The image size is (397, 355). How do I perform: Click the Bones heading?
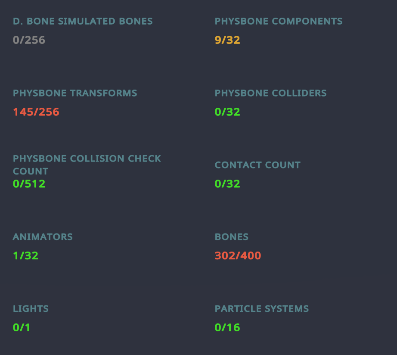pos(231,237)
